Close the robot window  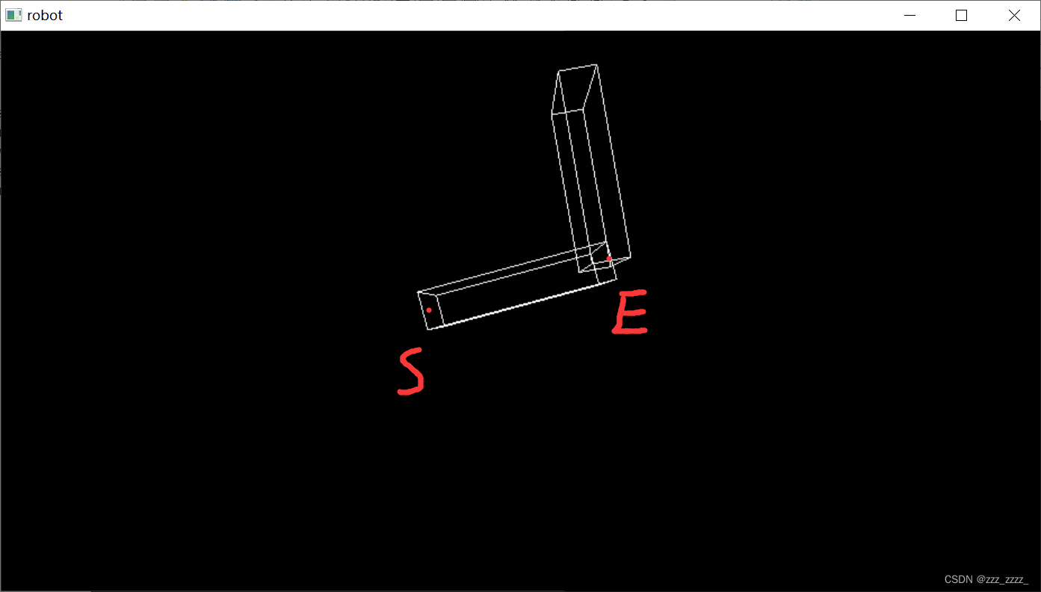click(x=1014, y=15)
